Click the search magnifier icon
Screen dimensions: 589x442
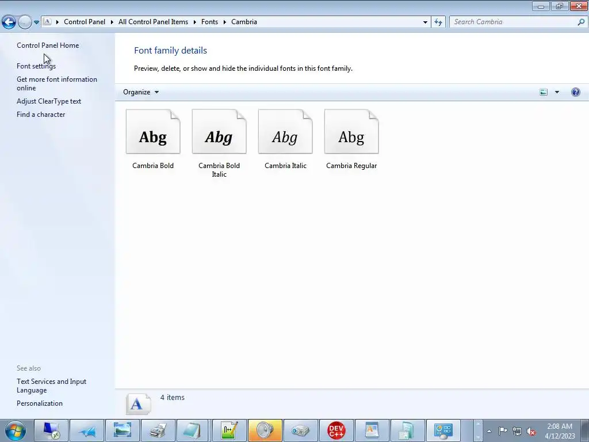click(581, 22)
